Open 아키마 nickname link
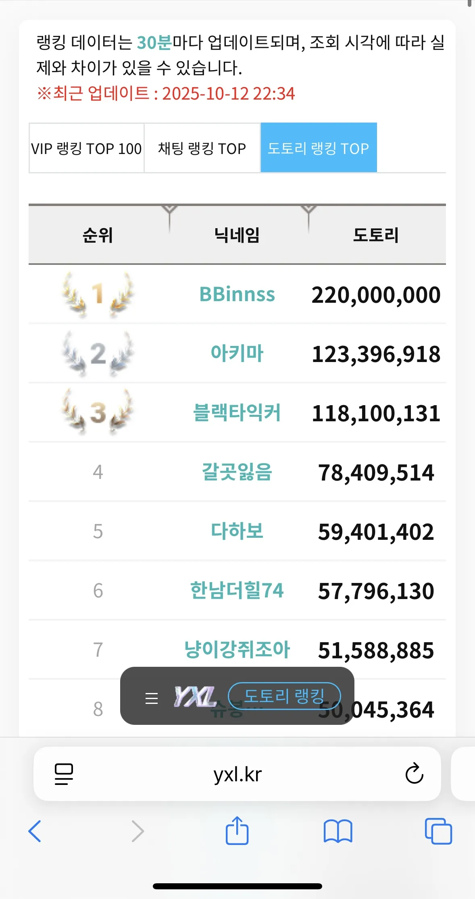Viewport: 475px width, 899px height. tap(237, 354)
